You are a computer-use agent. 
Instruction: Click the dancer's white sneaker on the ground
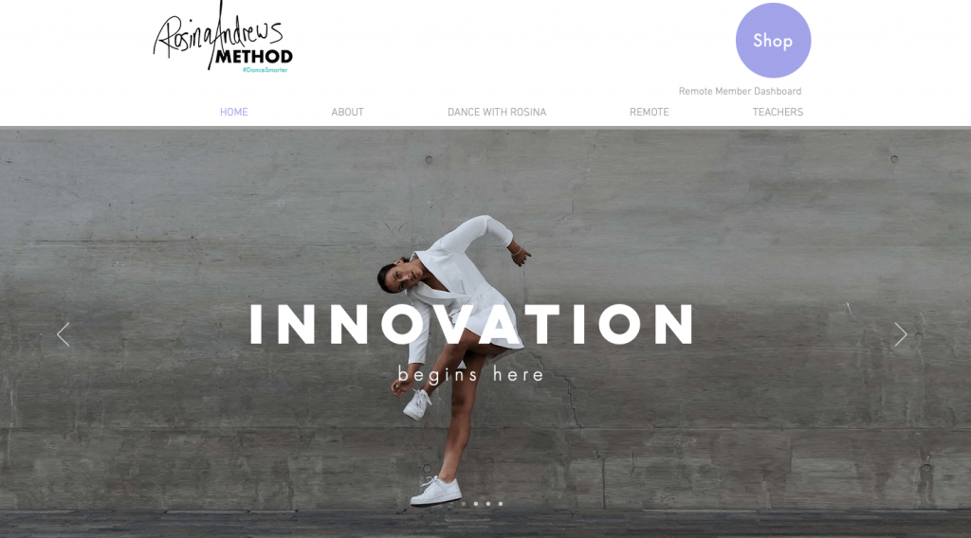(436, 491)
